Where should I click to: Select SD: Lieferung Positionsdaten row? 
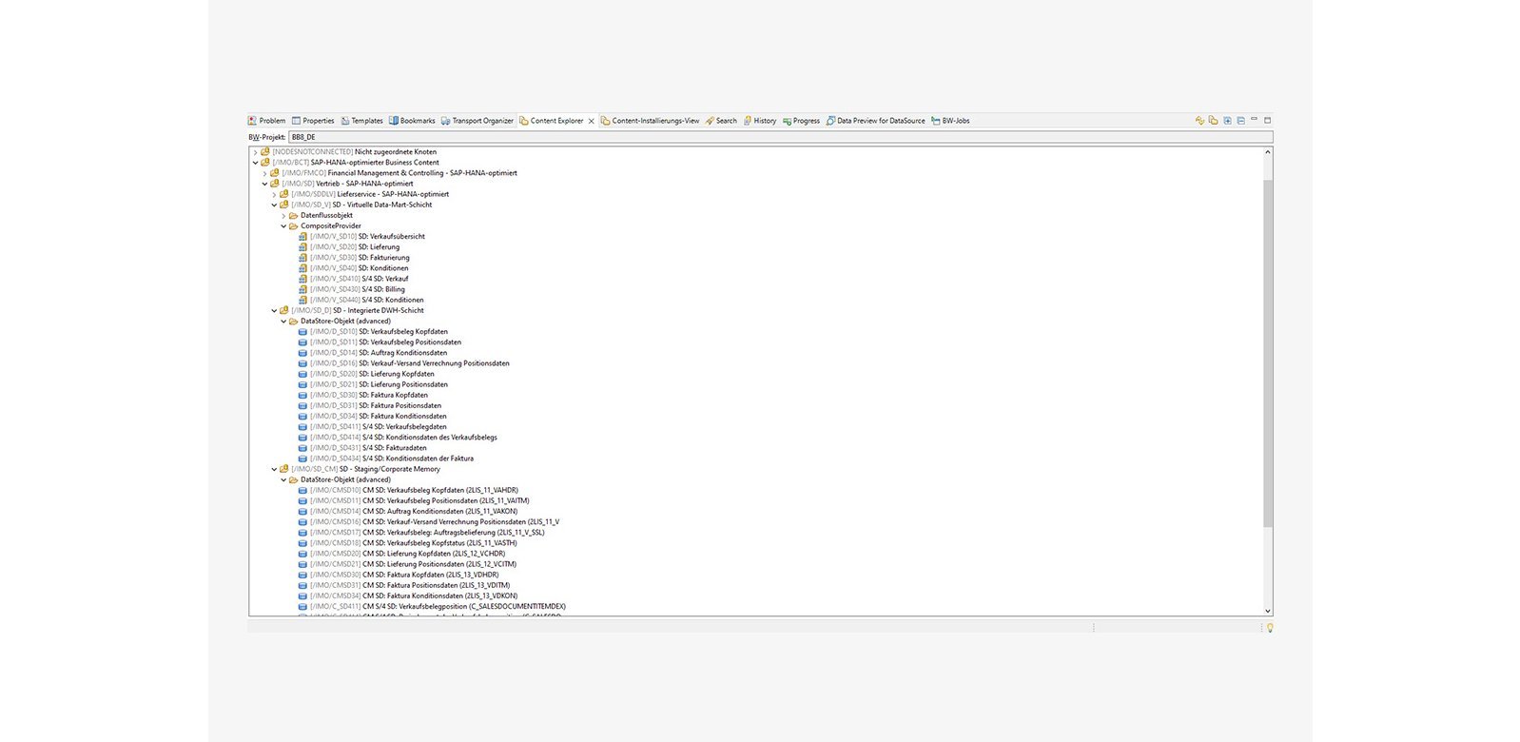pyautogui.click(x=373, y=384)
